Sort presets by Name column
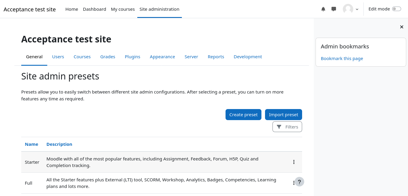Viewport: 408px width, 196px height. coord(31,144)
